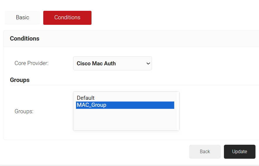The width and height of the screenshot is (259, 166).
Task: Open the Core Provider dropdown
Action: (x=112, y=63)
